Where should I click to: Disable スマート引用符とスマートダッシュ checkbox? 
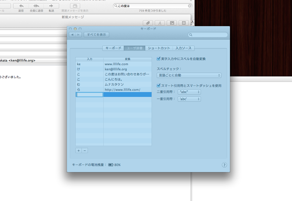[x=159, y=86]
